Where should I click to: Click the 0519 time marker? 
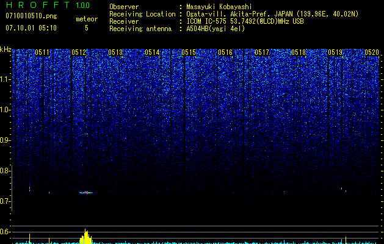coord(335,52)
